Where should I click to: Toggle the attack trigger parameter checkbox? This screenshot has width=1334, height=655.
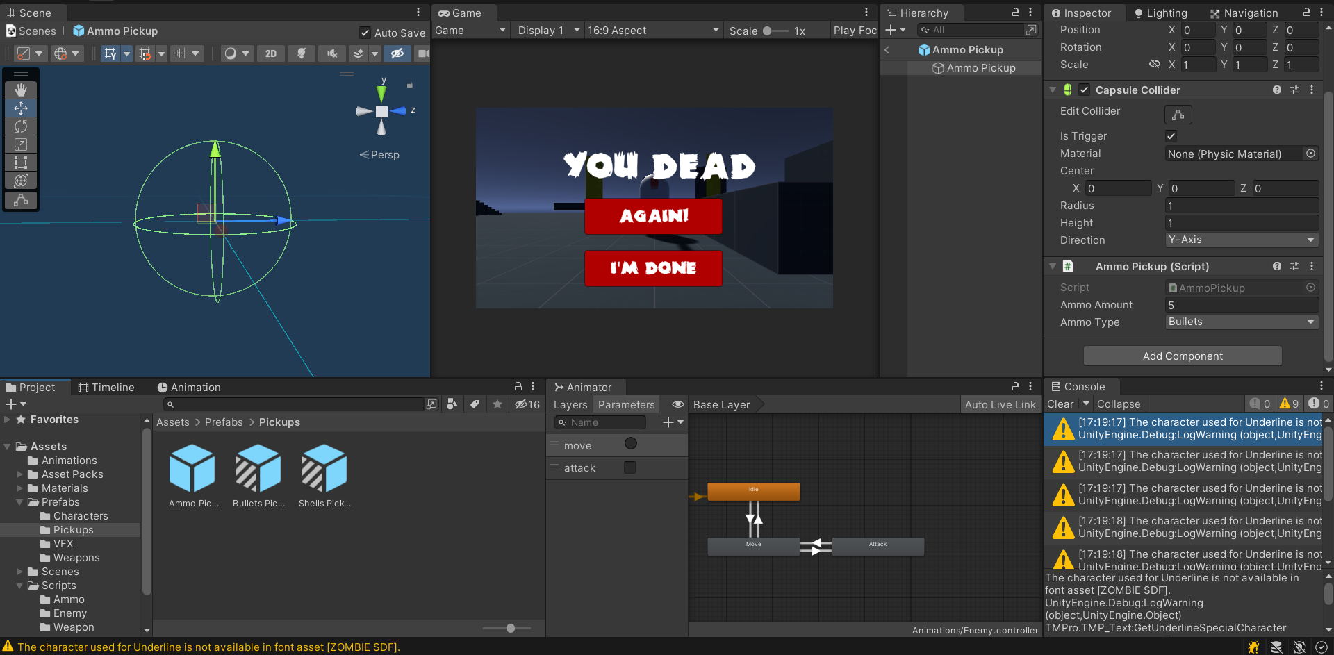click(x=630, y=467)
